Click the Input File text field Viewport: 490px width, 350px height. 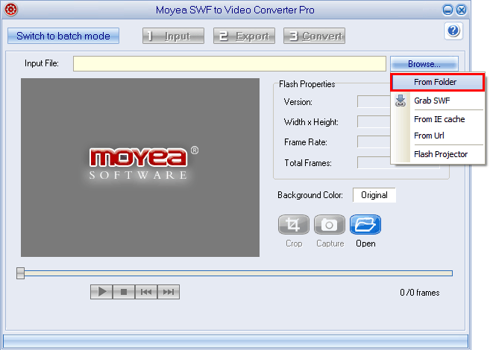click(x=230, y=63)
